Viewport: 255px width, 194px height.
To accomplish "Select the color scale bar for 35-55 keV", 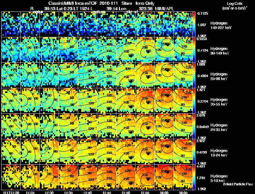I will coord(194,101).
